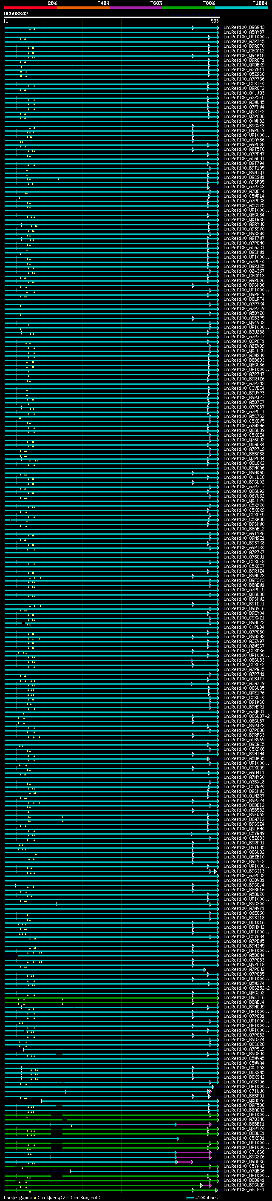
Task: Open hit UniRef100_Q0D5Z6
Action: tap(244, 1100)
